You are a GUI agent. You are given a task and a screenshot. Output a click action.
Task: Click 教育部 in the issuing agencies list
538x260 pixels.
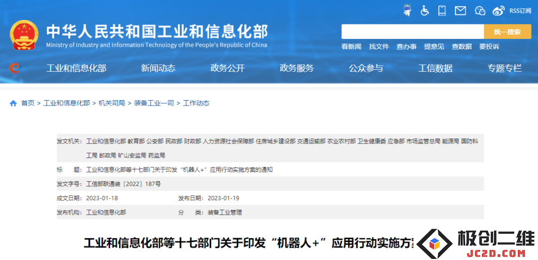[x=136, y=141]
